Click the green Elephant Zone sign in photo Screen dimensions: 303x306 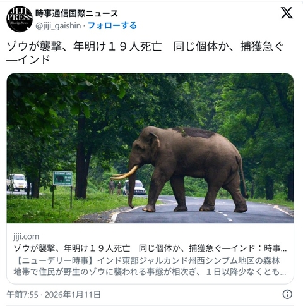62,178
